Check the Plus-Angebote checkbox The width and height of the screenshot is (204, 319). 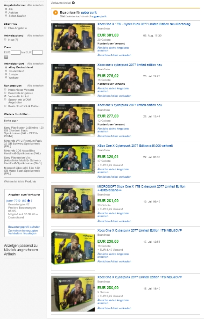click(5, 28)
